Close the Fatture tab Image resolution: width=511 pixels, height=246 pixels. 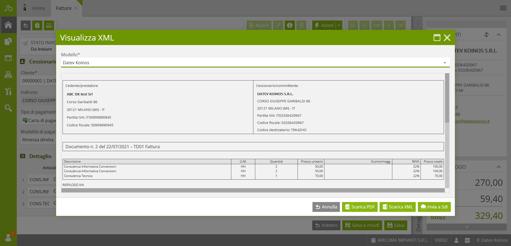tap(76, 8)
